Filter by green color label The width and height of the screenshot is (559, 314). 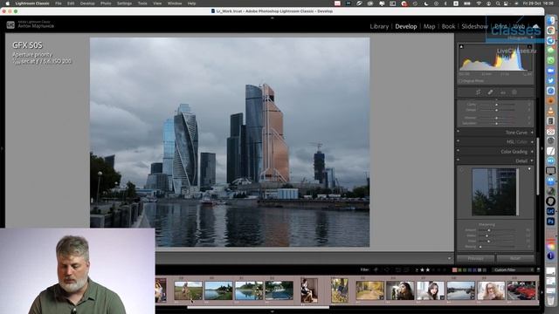pyautogui.click(x=465, y=270)
